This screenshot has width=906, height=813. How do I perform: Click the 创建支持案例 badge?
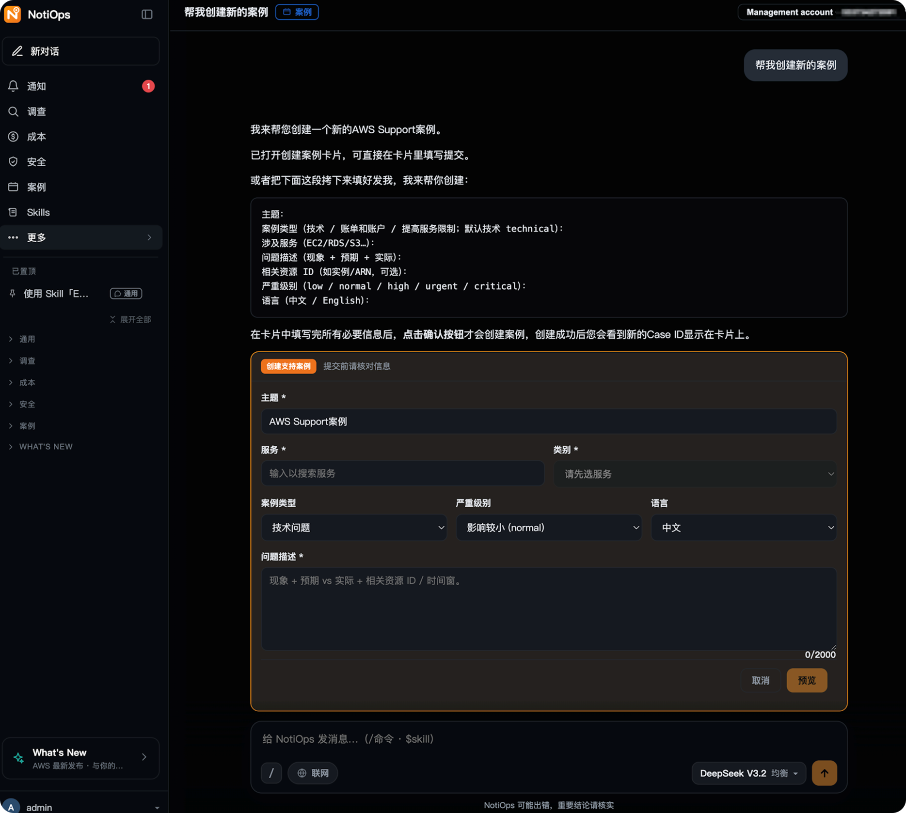(x=288, y=366)
